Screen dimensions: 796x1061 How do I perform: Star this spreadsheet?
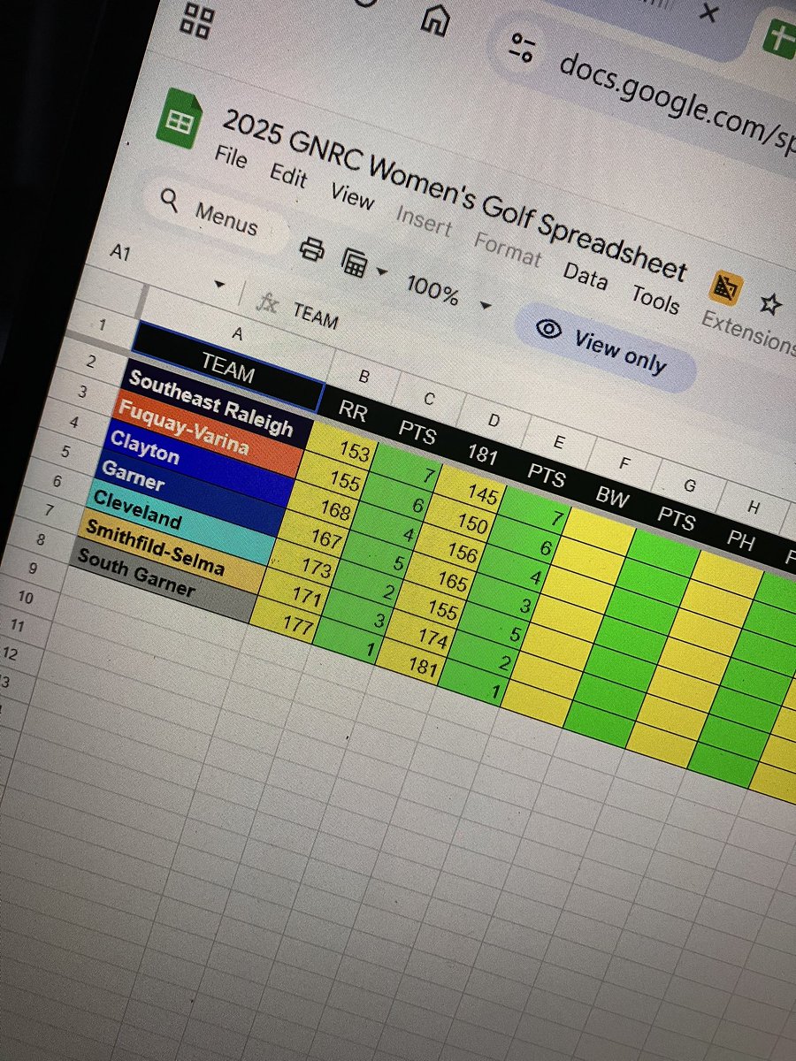[770, 303]
